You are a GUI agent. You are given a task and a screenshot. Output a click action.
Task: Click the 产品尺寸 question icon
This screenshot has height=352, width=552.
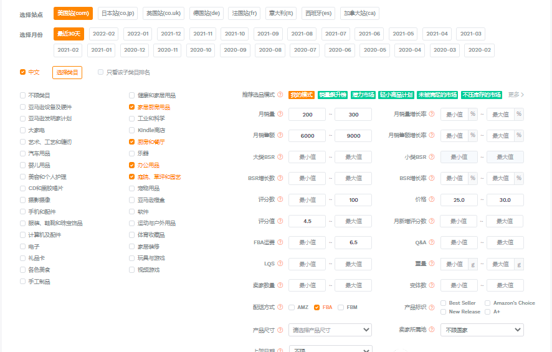280,330
